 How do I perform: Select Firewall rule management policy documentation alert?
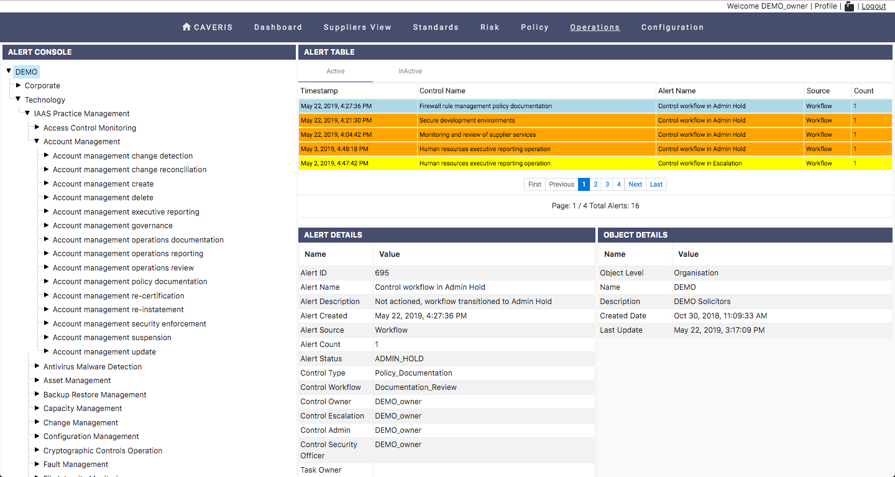(595, 106)
